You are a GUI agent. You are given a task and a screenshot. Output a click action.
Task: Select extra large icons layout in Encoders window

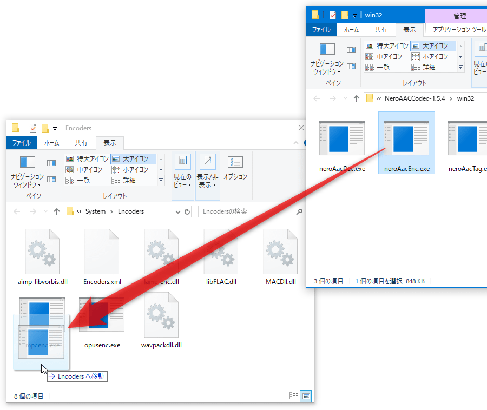click(x=87, y=159)
